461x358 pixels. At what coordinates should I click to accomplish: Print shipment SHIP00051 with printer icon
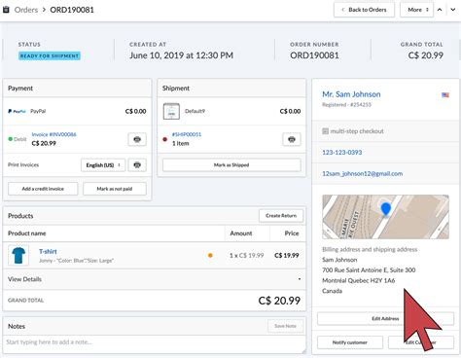pyautogui.click(x=292, y=139)
